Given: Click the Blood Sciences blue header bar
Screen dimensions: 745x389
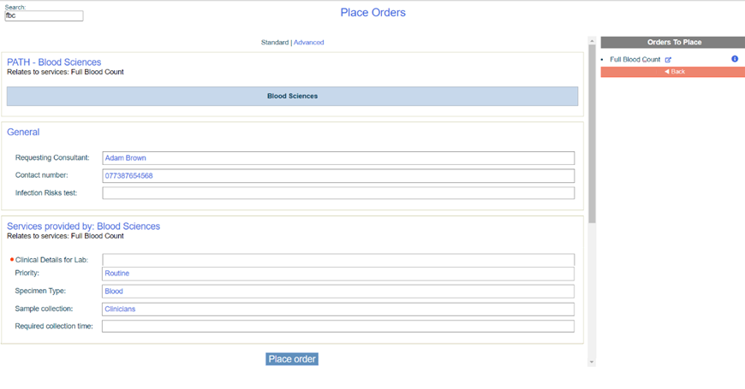Looking at the screenshot, I should [x=292, y=97].
